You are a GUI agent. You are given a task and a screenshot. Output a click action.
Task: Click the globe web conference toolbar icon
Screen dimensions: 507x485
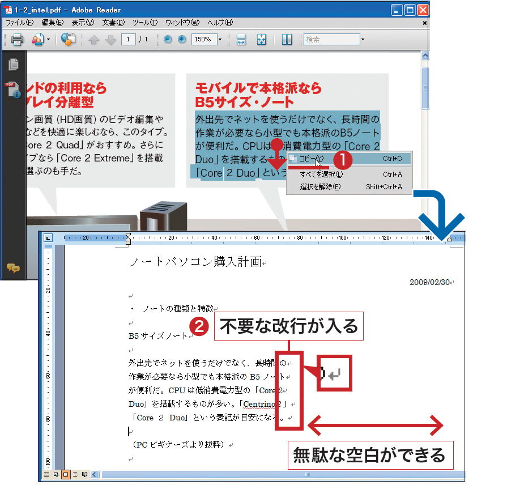[x=68, y=40]
